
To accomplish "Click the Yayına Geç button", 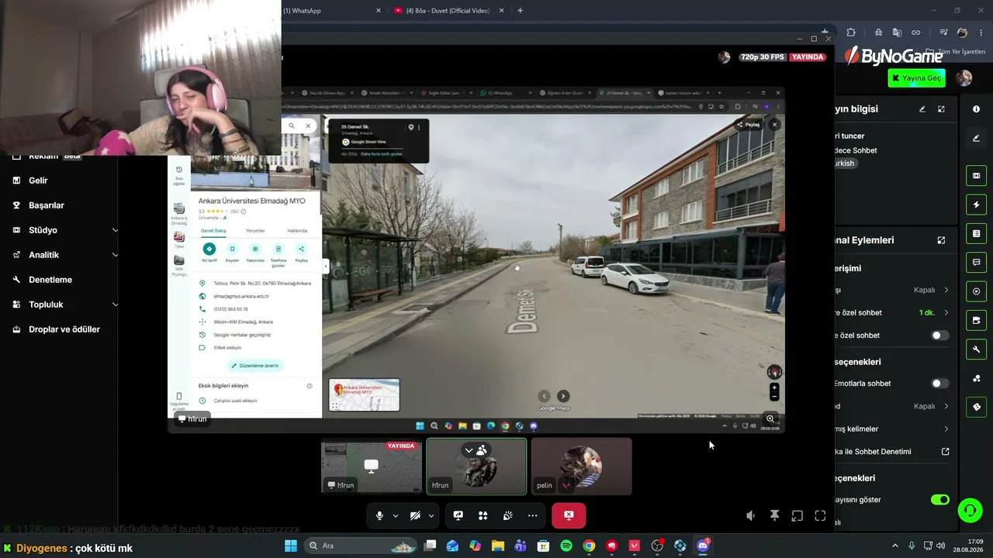I will (916, 77).
